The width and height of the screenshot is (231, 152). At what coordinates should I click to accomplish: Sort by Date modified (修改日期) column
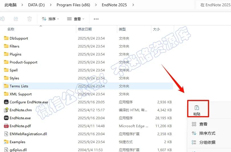point(85,29)
